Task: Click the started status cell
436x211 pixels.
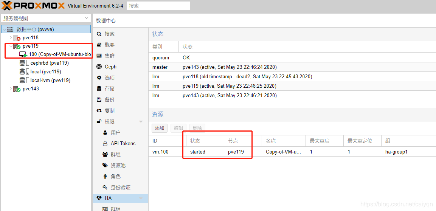Action: pyautogui.click(x=205, y=152)
